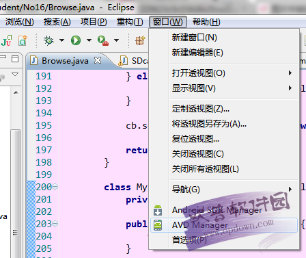Viewport: 306px width, 258px height.
Task: Click the Android SDK Manager icon in menu
Action: click(x=158, y=210)
